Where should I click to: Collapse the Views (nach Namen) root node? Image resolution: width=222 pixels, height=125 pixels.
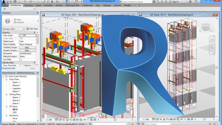3,76
